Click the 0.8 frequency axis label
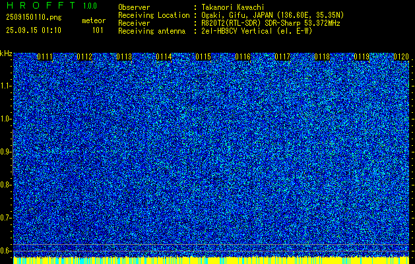This screenshot has width=415, height=264. click(5, 185)
